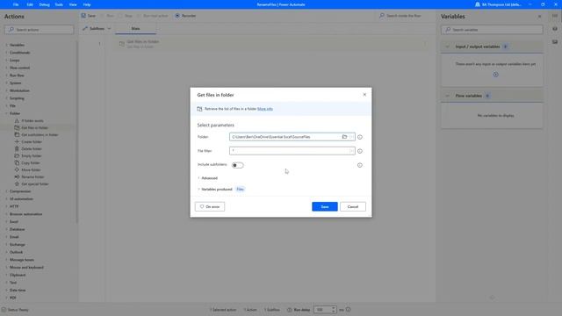Show info tooltip for Folder parameter
This screenshot has width=562, height=316.
click(360, 137)
